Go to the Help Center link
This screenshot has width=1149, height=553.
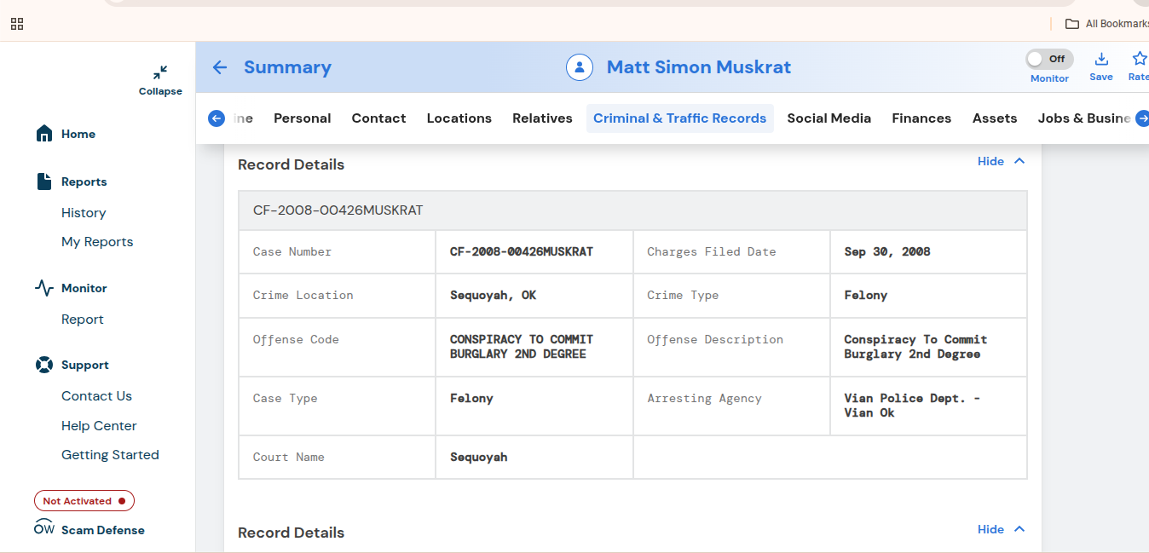coord(99,426)
